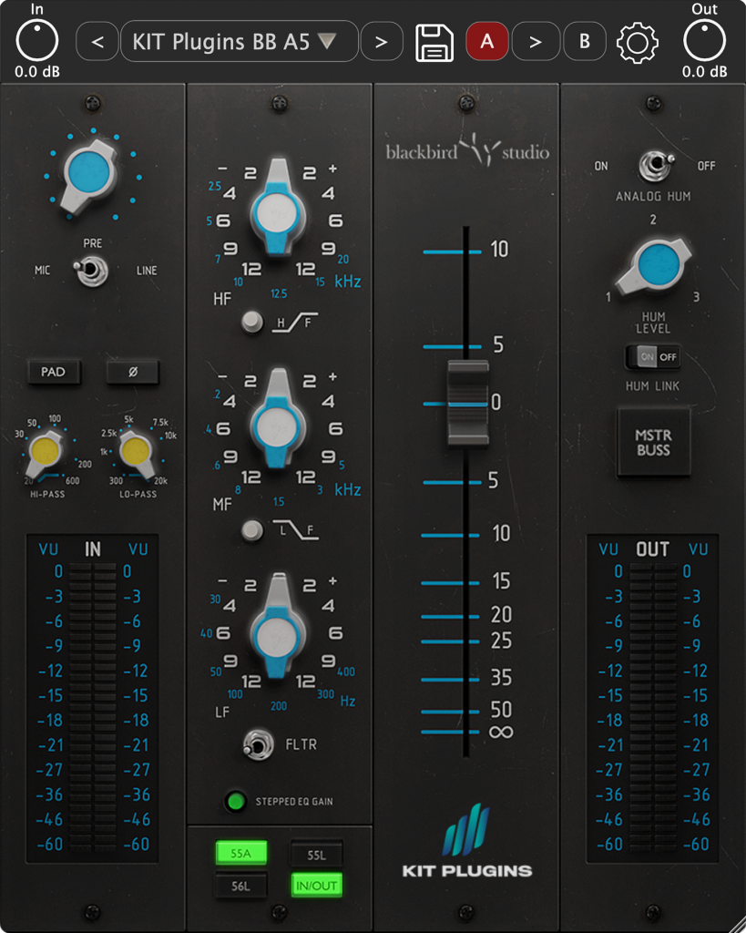
Task: Save the current preset
Action: [434, 41]
